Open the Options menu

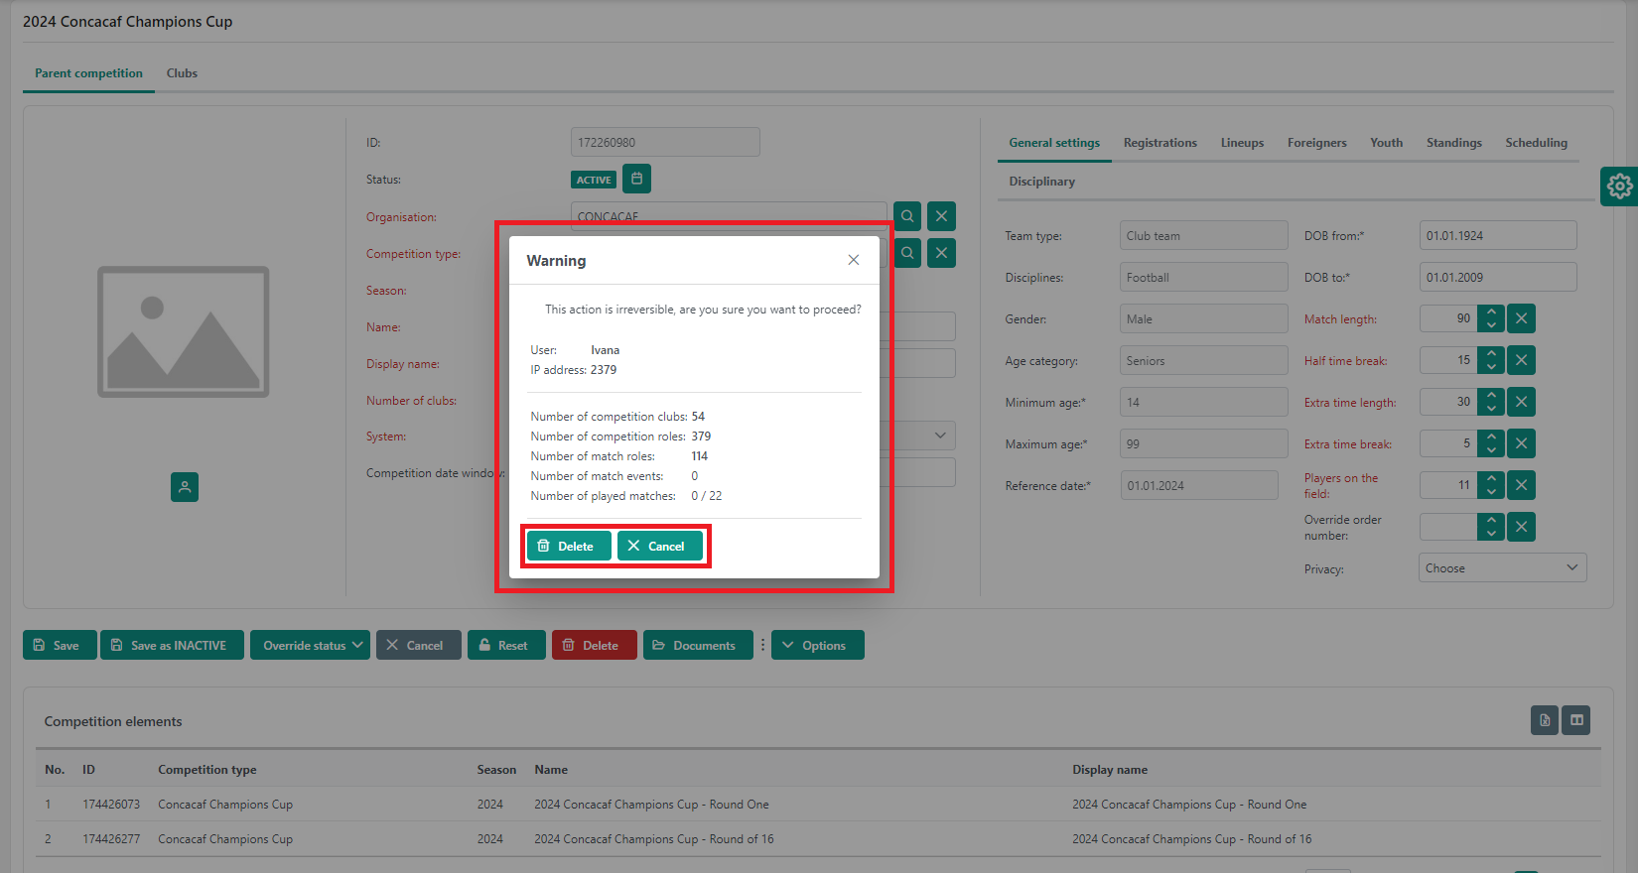pos(817,645)
